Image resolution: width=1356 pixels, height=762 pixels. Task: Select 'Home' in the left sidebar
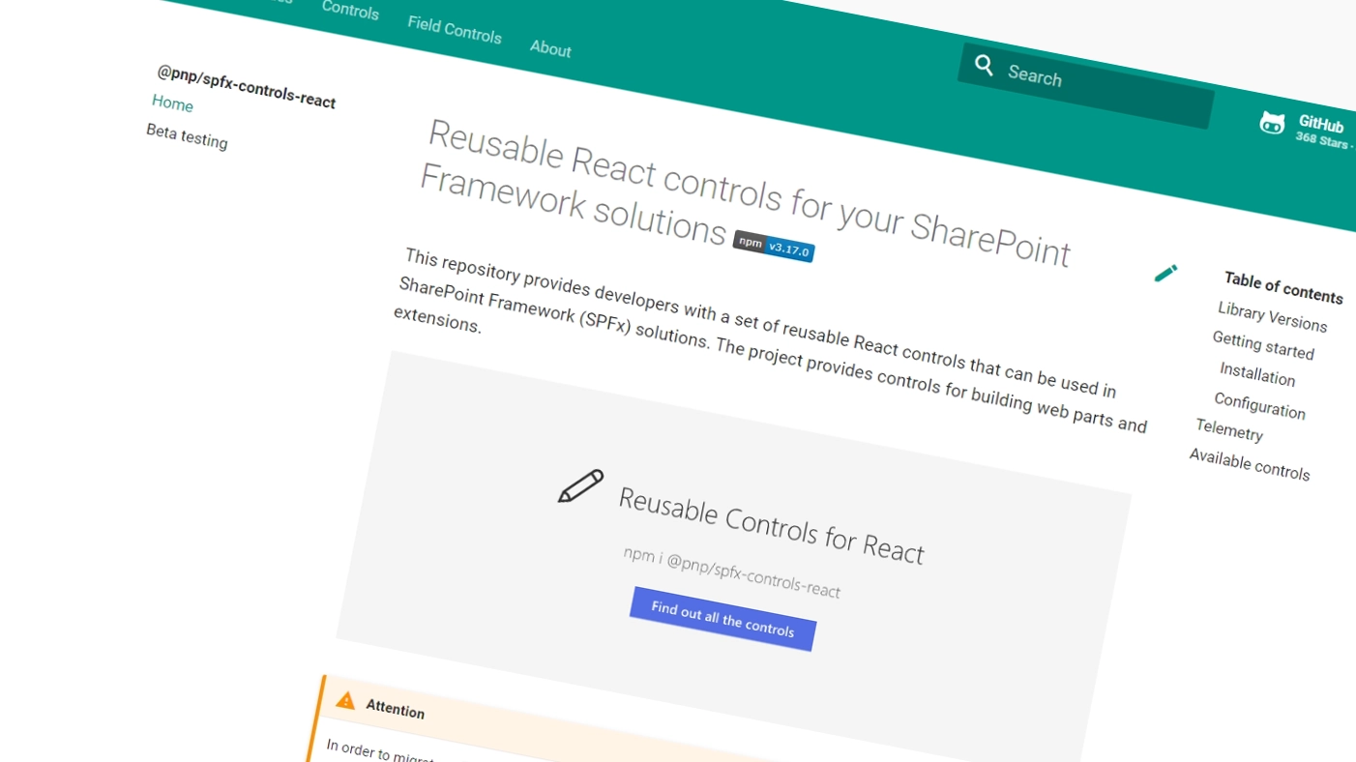click(x=172, y=103)
